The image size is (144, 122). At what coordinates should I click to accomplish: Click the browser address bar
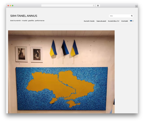point(68,5)
